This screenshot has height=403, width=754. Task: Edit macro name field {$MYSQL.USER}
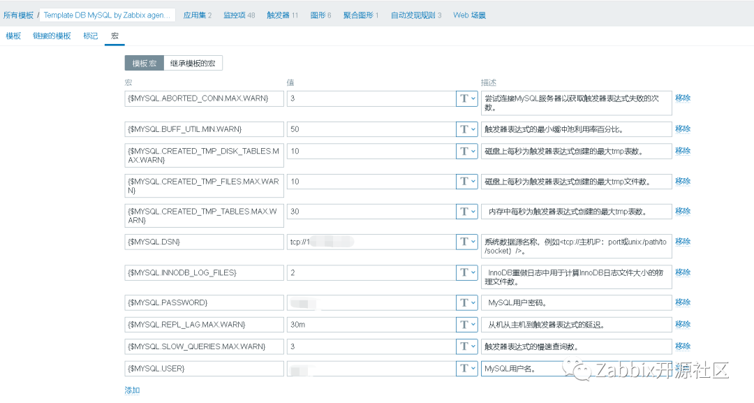(204, 368)
